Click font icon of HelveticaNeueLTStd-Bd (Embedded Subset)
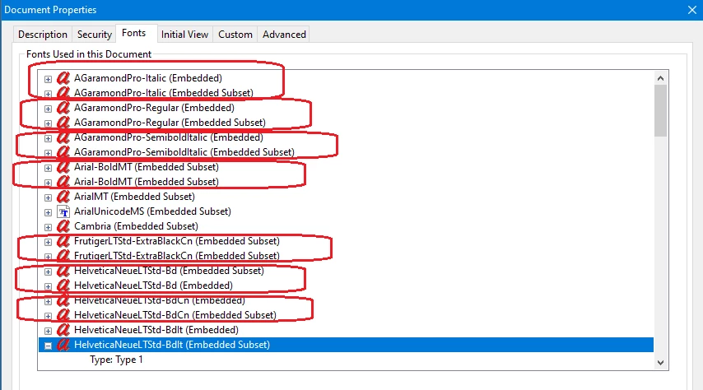The height and width of the screenshot is (390, 703). 63,271
